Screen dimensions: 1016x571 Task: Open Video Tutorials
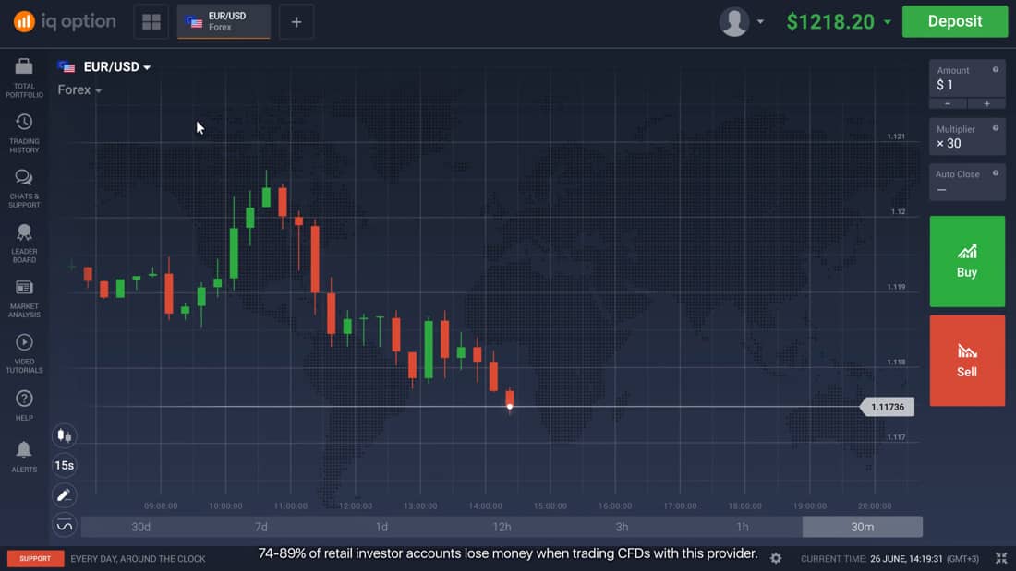click(x=24, y=352)
